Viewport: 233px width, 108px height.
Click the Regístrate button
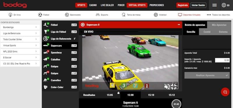coord(183,5)
